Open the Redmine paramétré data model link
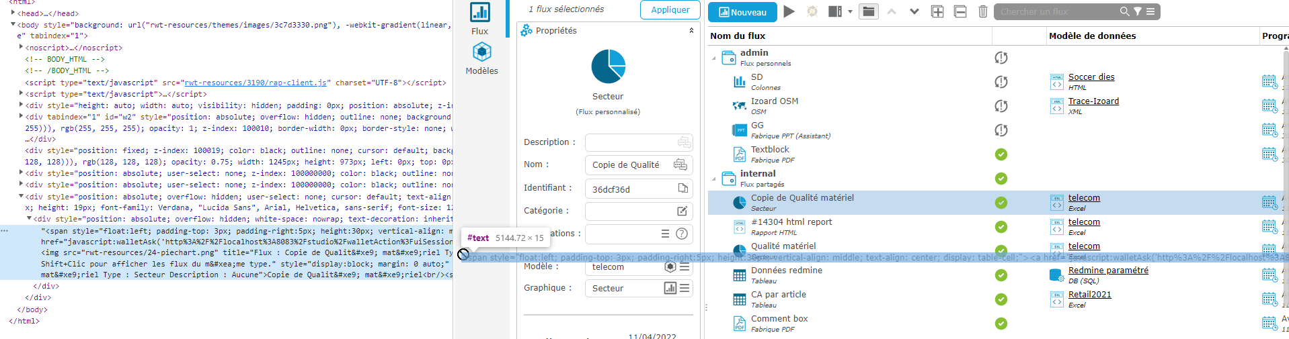Viewport: 1289px width, 339px height. tap(1108, 271)
